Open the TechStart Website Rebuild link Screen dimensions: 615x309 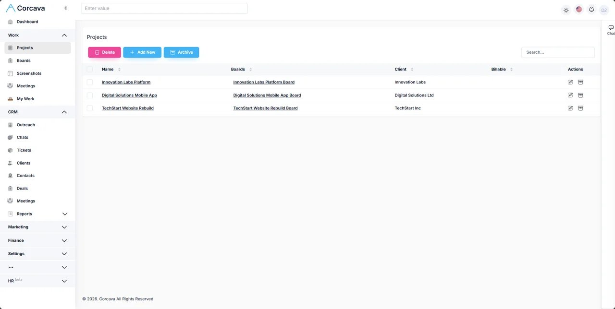(128, 108)
